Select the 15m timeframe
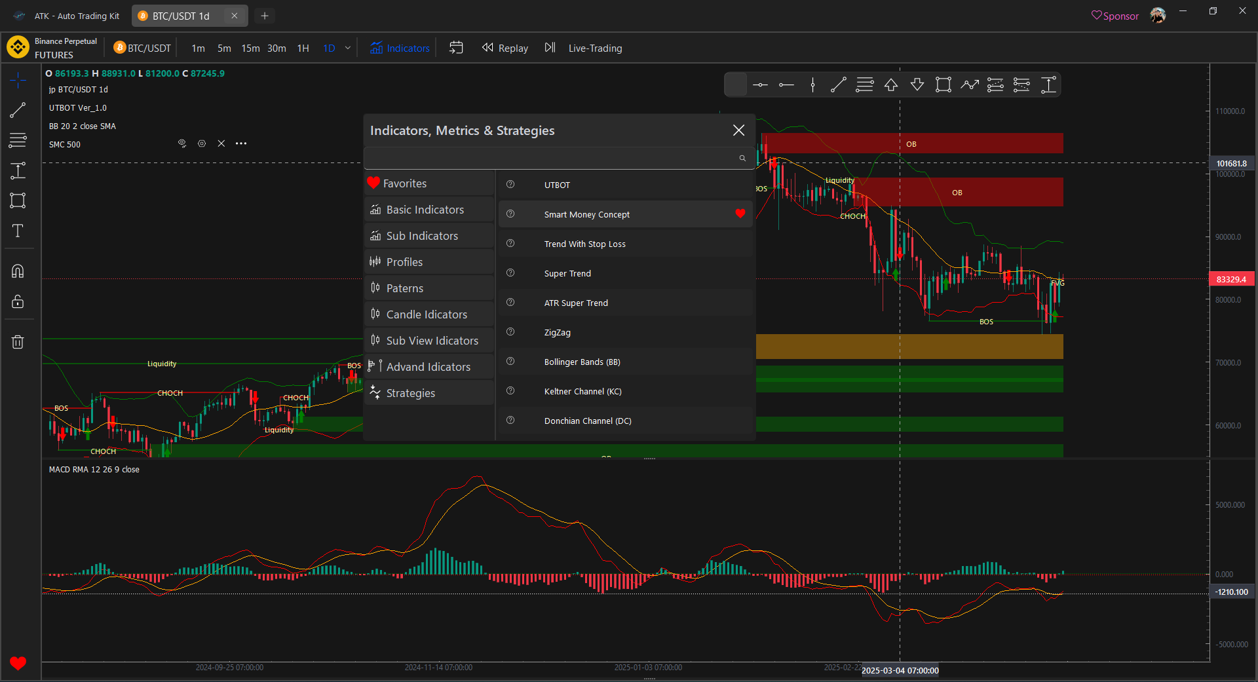The height and width of the screenshot is (682, 1258). [250, 48]
